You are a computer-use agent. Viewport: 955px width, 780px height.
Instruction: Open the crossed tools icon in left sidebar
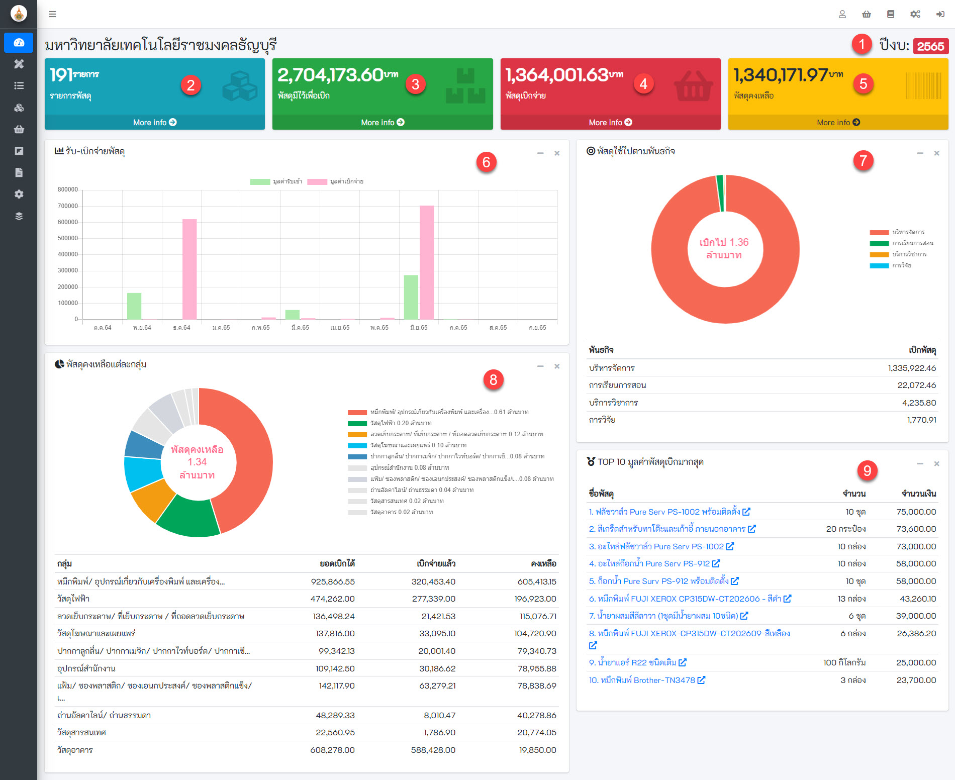pyautogui.click(x=19, y=64)
